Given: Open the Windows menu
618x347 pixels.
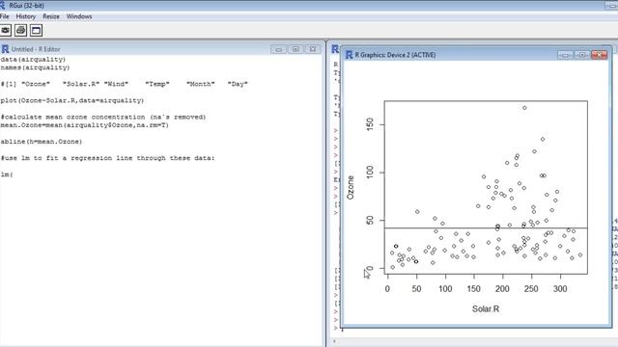Looking at the screenshot, I should click(79, 16).
